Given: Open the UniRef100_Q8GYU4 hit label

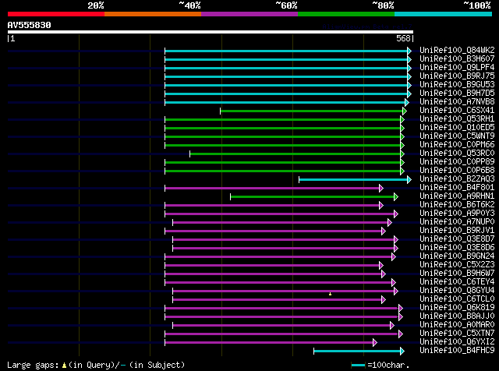Looking at the screenshot, I should tap(457, 291).
